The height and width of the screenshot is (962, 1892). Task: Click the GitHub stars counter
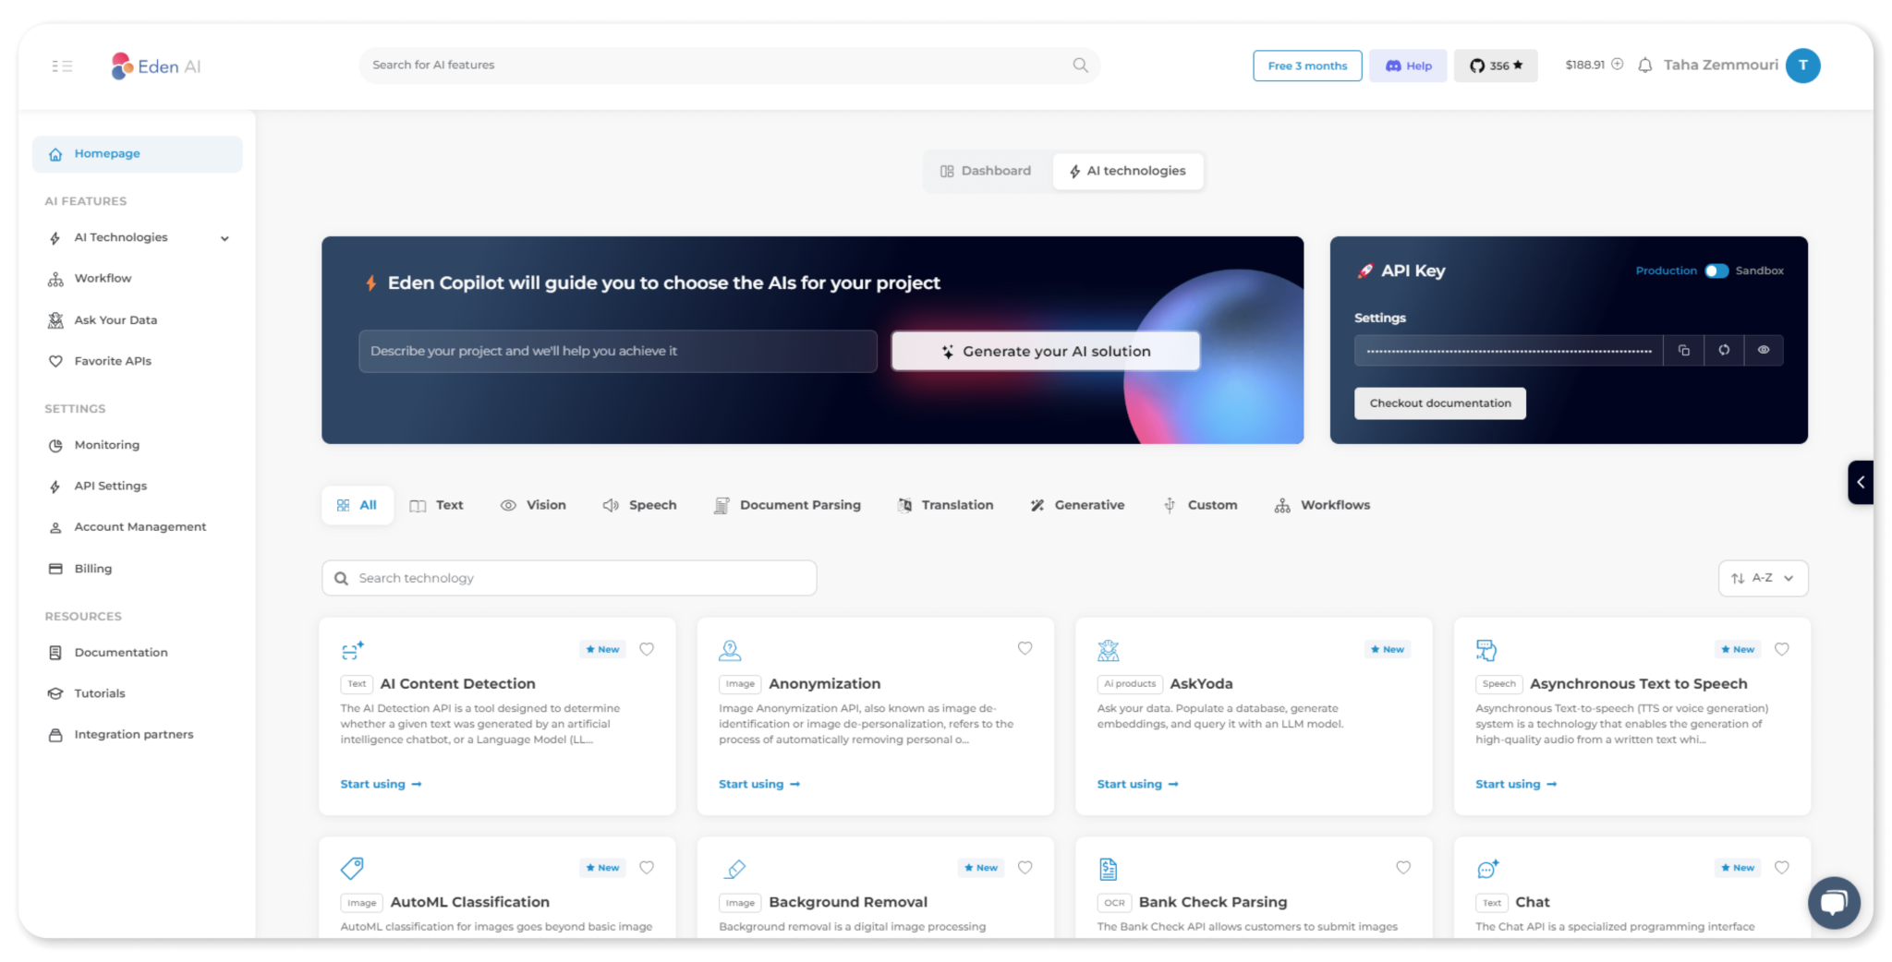point(1495,65)
